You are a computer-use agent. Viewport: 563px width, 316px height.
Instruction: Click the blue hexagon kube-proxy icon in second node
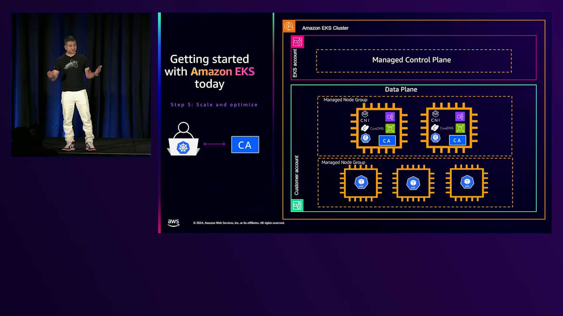[x=435, y=138]
